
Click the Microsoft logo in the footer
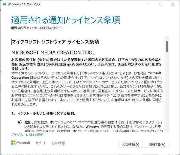(21, 143)
